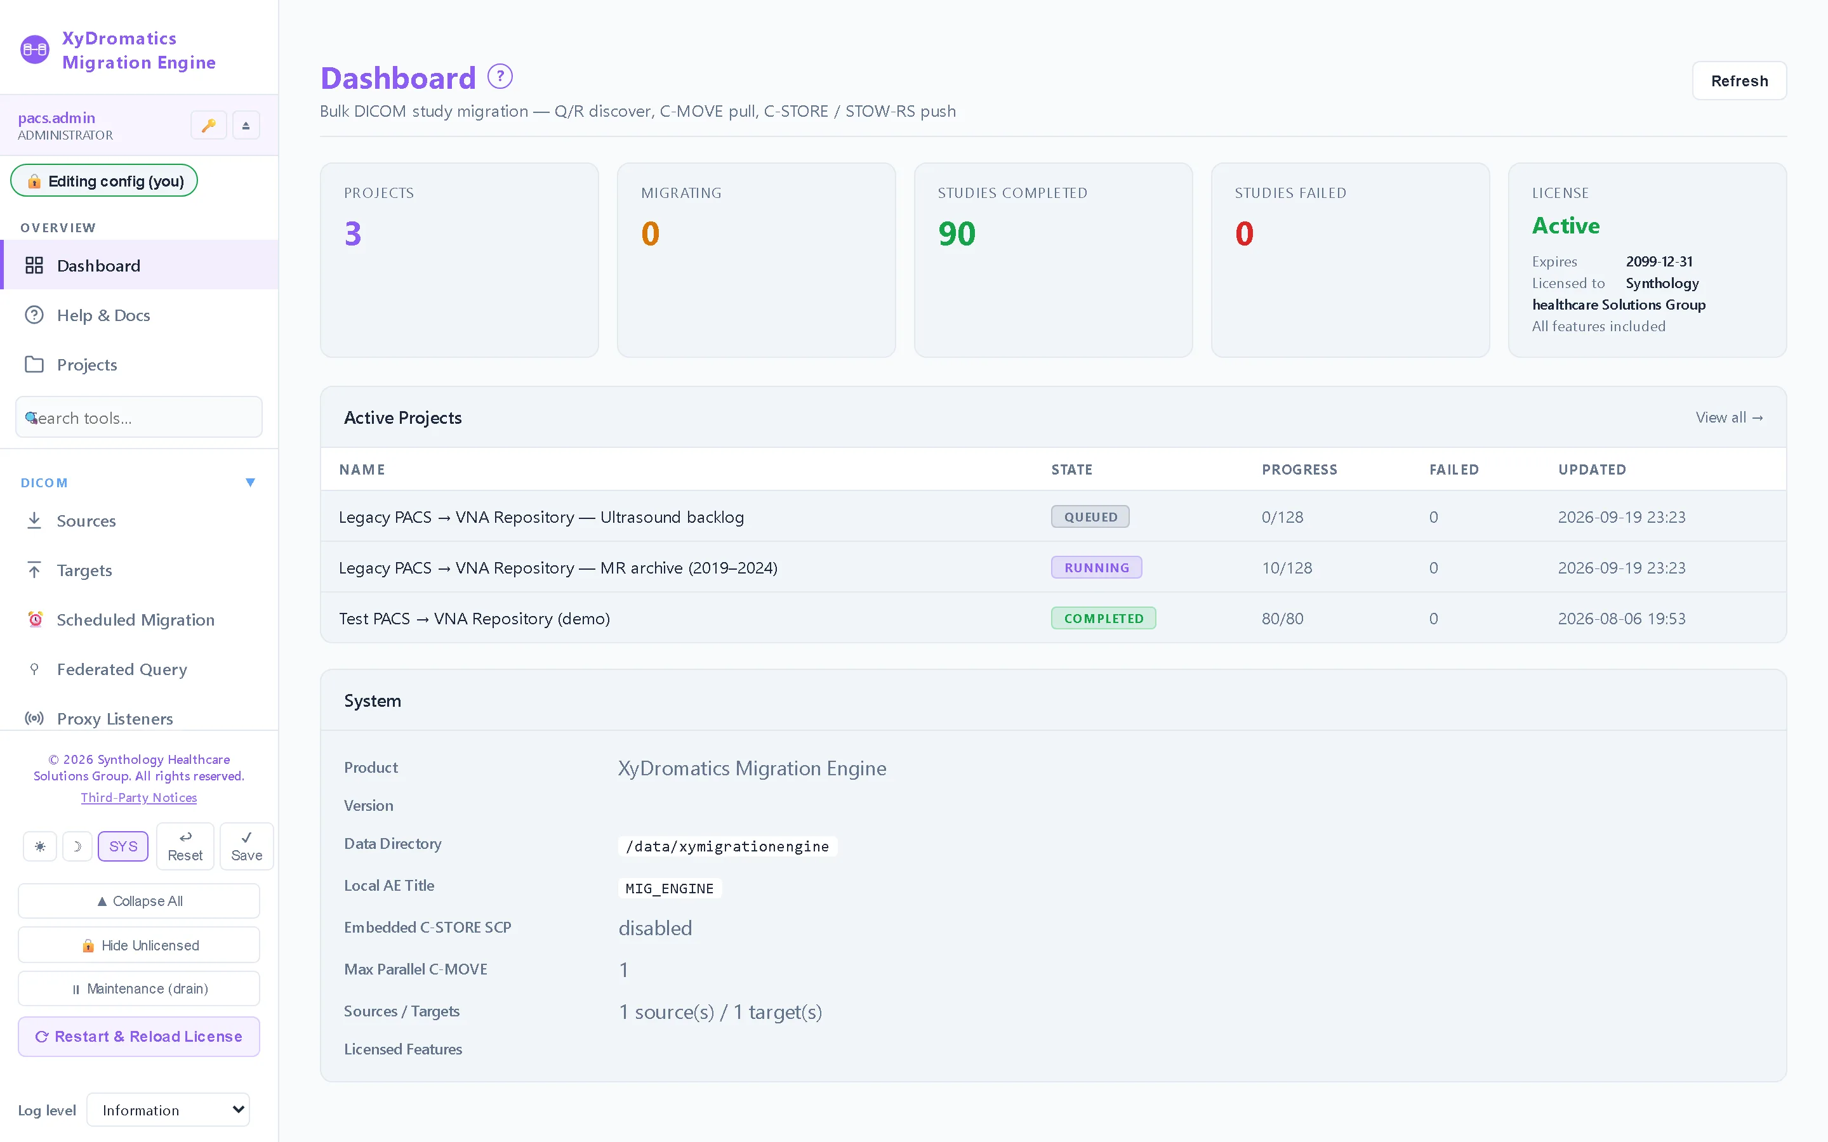Viewport: 1828px width, 1142px height.
Task: Click the Dashboard grid icon in sidebar
Action: (x=34, y=265)
